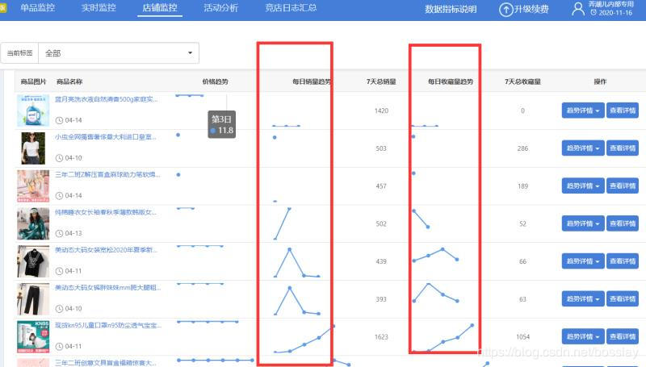
Task: Expand the 当前标签 全部 dropdown
Action: (x=120, y=53)
